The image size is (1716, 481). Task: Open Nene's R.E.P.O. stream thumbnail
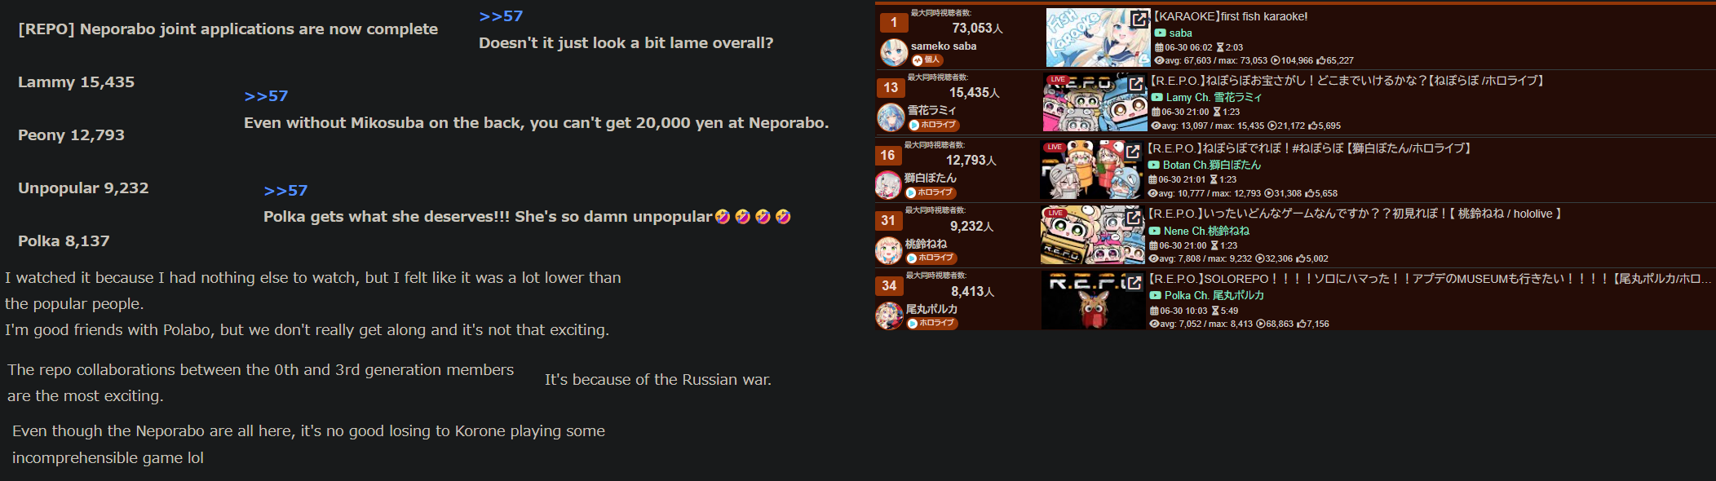[x=1093, y=235]
